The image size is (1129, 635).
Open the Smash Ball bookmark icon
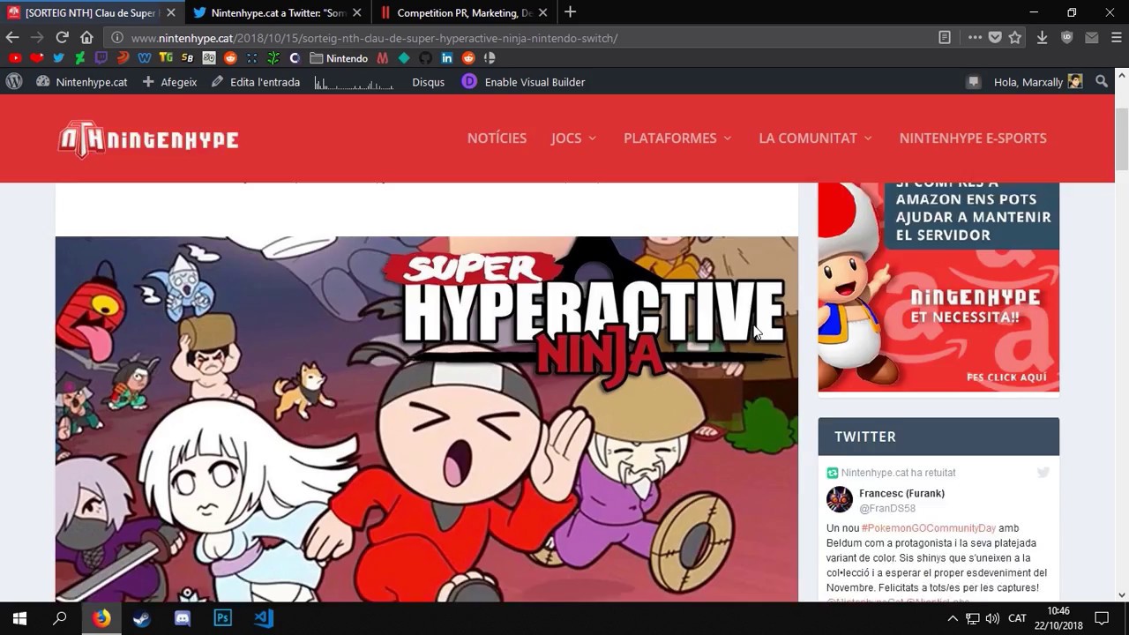tap(490, 58)
